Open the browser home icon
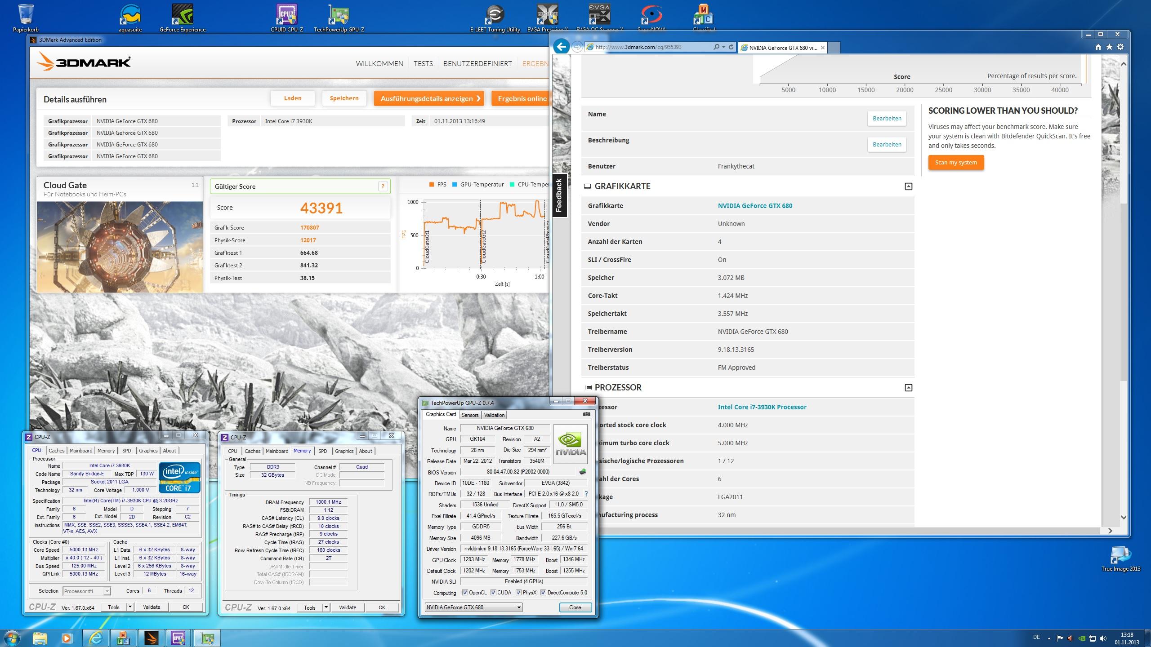 click(x=1098, y=47)
